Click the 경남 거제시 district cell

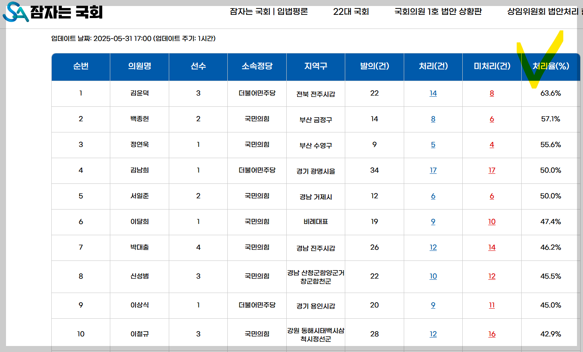coord(316,197)
